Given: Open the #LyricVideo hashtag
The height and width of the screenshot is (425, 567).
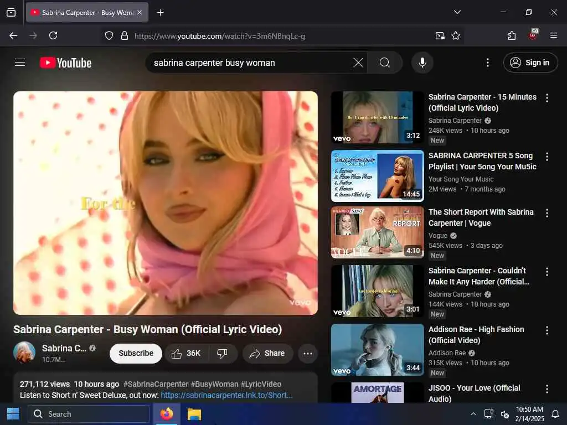Looking at the screenshot, I should [261, 384].
